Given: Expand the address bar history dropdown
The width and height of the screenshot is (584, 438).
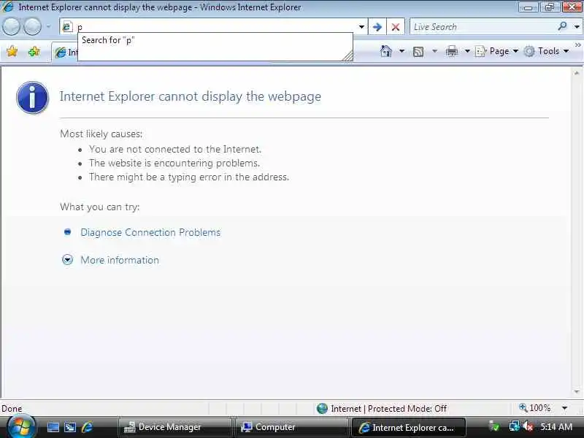Looking at the screenshot, I should (x=361, y=27).
